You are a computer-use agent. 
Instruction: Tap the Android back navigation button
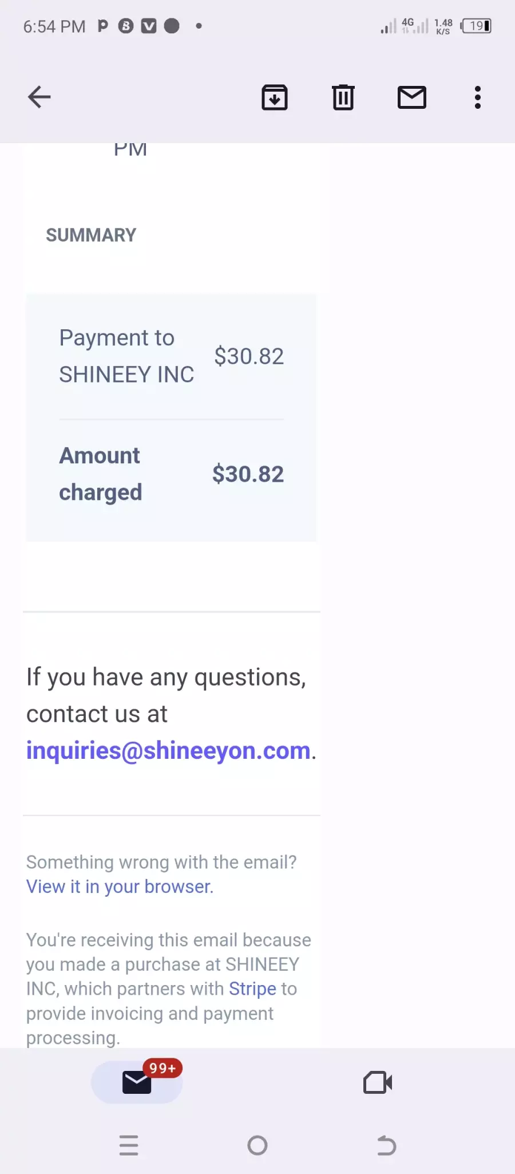click(386, 1145)
